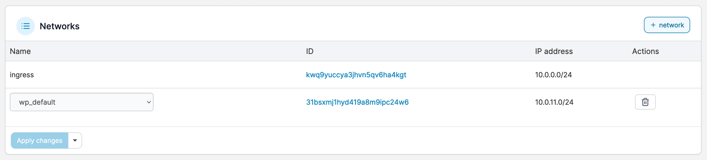Image resolution: width=707 pixels, height=160 pixels.
Task: Click the 10.0.0.0/24 IP address
Action: [553, 75]
